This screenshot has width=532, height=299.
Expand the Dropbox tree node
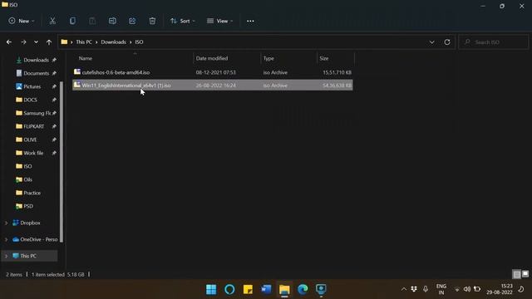tap(6, 223)
